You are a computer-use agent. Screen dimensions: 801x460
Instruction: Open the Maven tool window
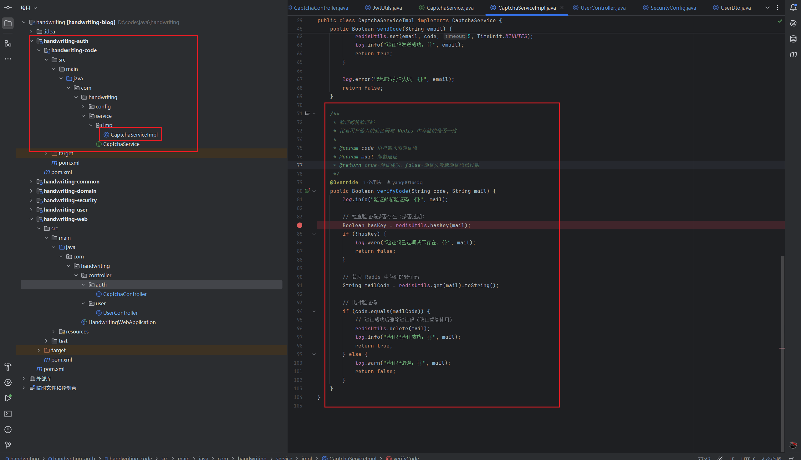[793, 54]
